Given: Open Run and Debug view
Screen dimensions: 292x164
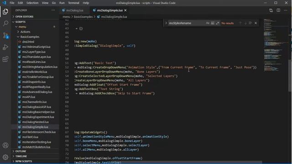Looking at the screenshot, I should pos(5,47).
